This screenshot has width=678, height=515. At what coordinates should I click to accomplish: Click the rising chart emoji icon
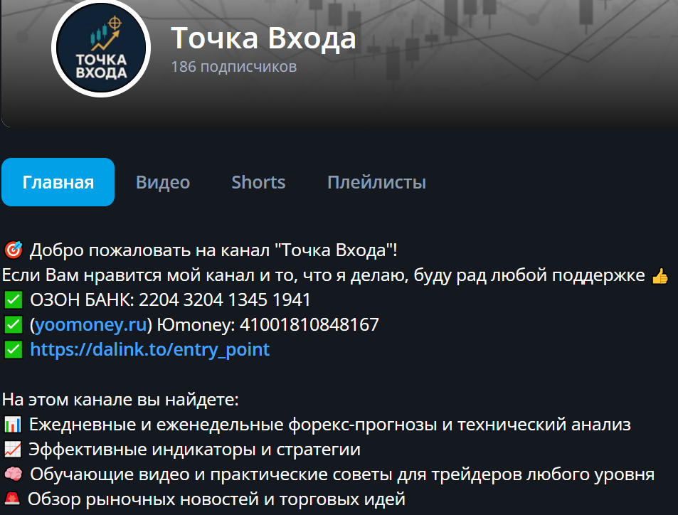[13, 450]
